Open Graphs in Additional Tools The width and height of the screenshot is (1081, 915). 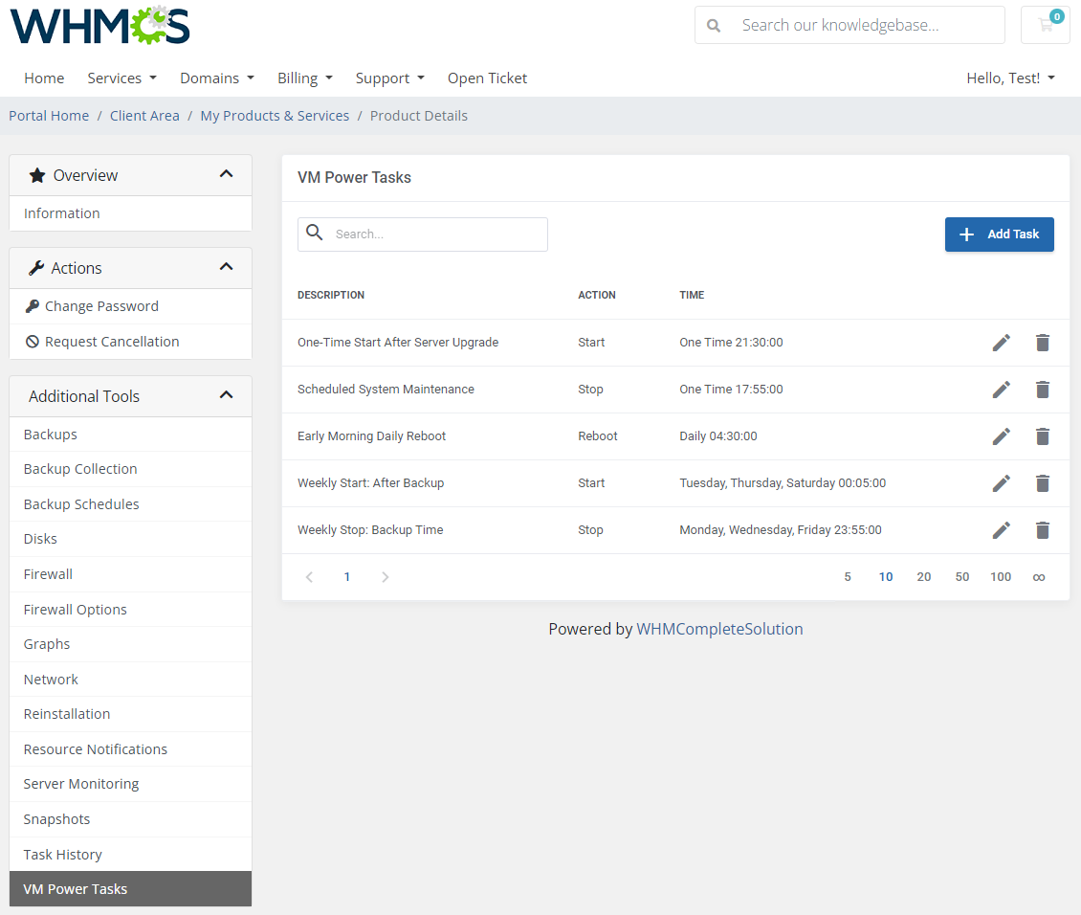(130, 644)
